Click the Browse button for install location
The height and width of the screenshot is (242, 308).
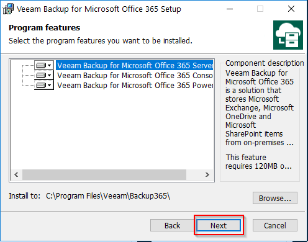pyautogui.click(x=275, y=198)
